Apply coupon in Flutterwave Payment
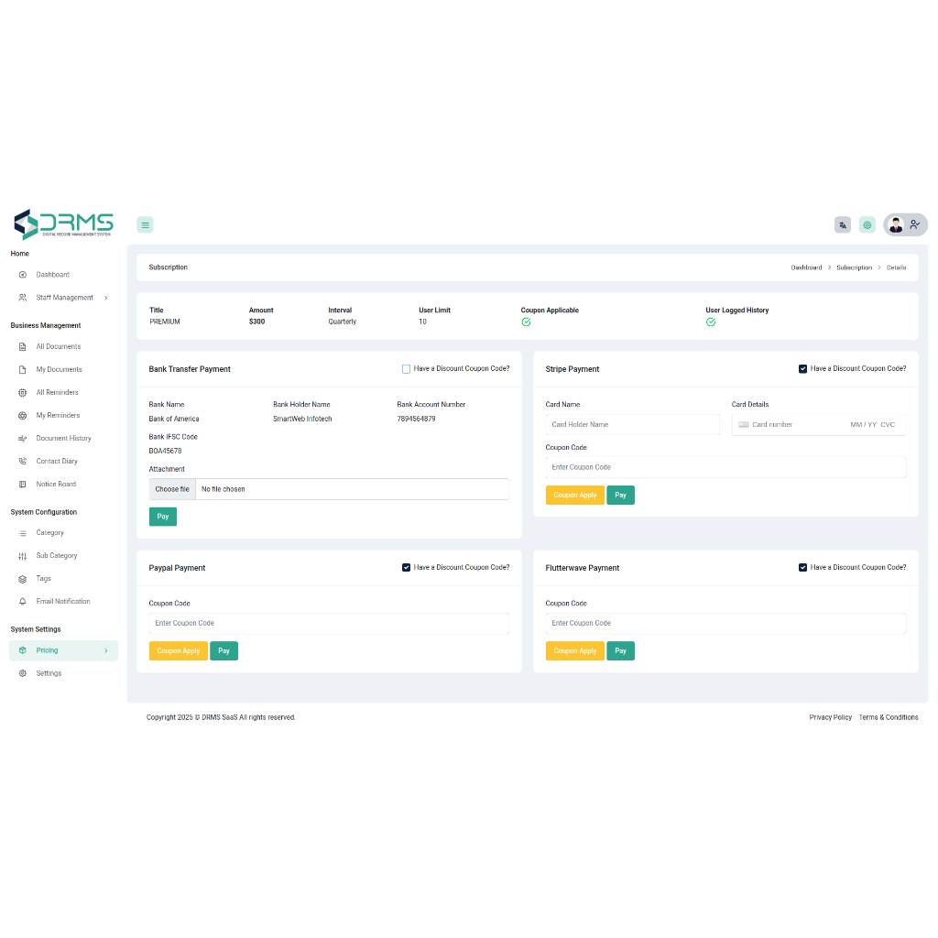938x938 pixels. (x=575, y=651)
